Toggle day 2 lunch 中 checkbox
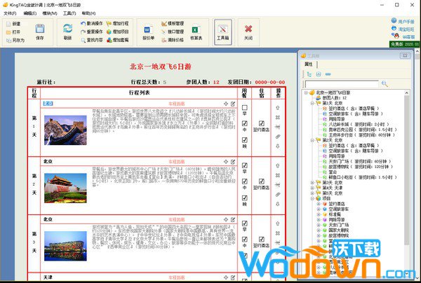This screenshot has height=283, width=421. [x=245, y=181]
